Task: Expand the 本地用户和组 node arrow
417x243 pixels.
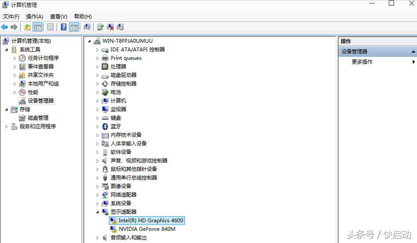Action: tap(15, 84)
